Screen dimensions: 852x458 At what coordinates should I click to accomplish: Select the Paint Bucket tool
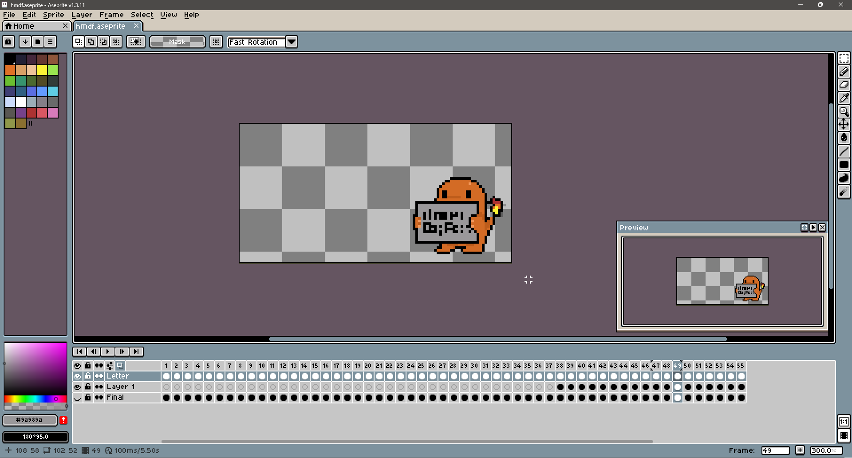tap(844, 138)
